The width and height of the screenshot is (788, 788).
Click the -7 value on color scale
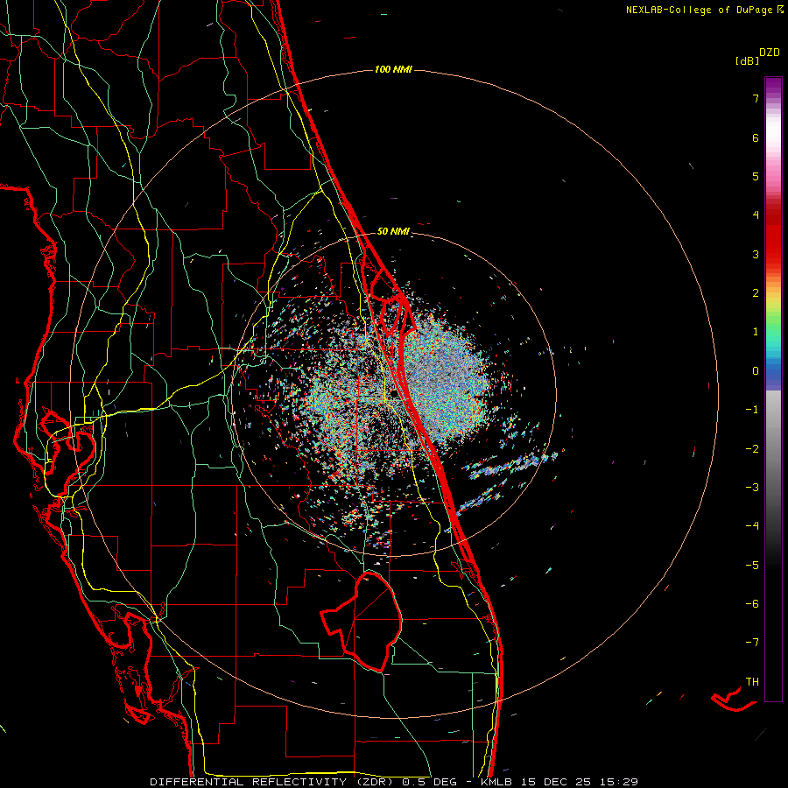point(752,643)
